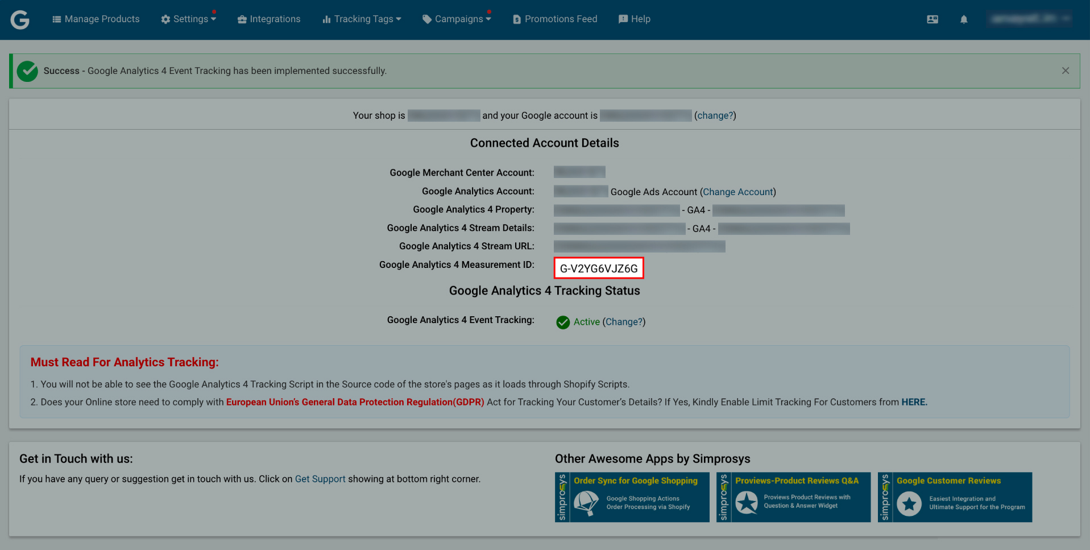Click the HERE link for limit tracking

pos(914,402)
